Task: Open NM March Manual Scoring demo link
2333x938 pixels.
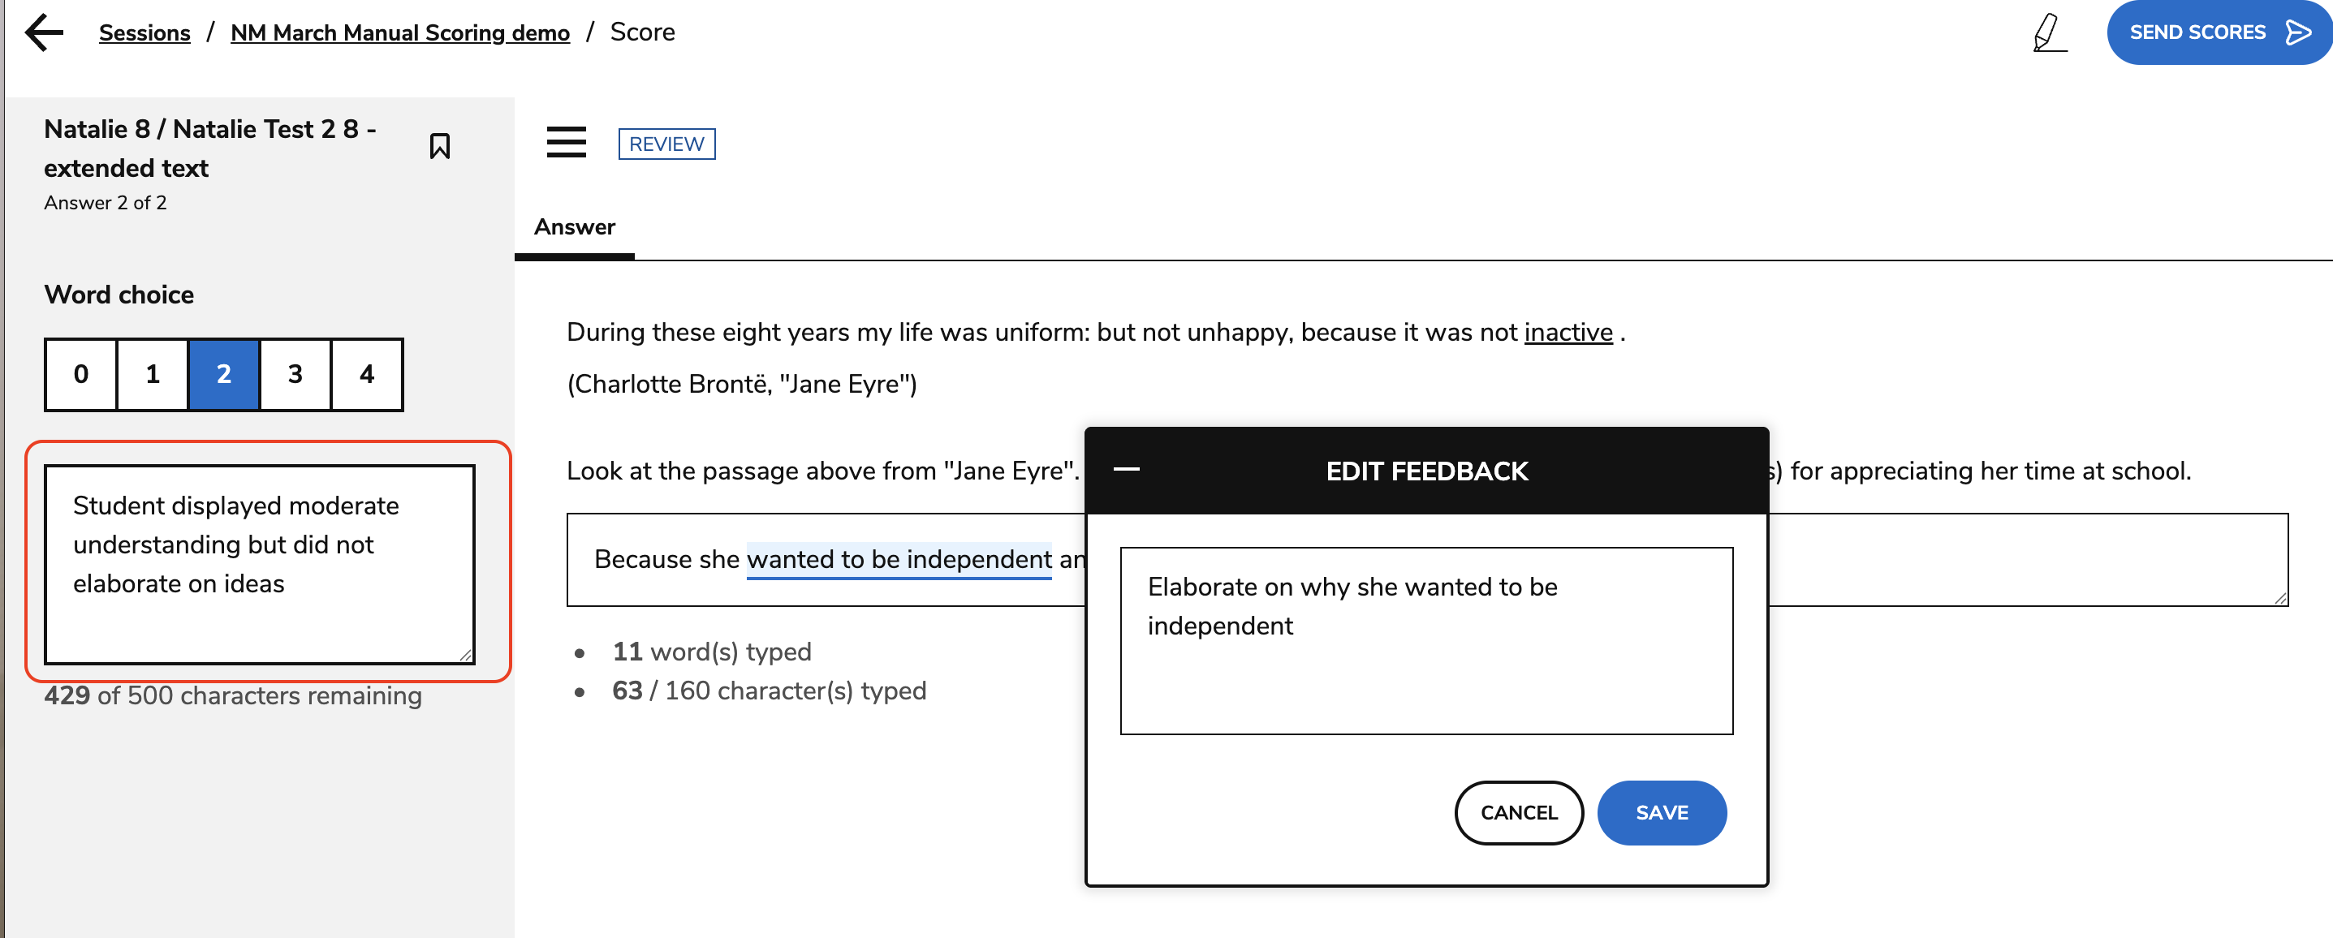Action: coord(399,32)
